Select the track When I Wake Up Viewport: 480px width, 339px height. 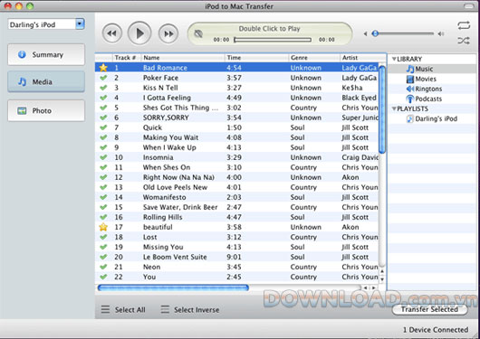236,147
